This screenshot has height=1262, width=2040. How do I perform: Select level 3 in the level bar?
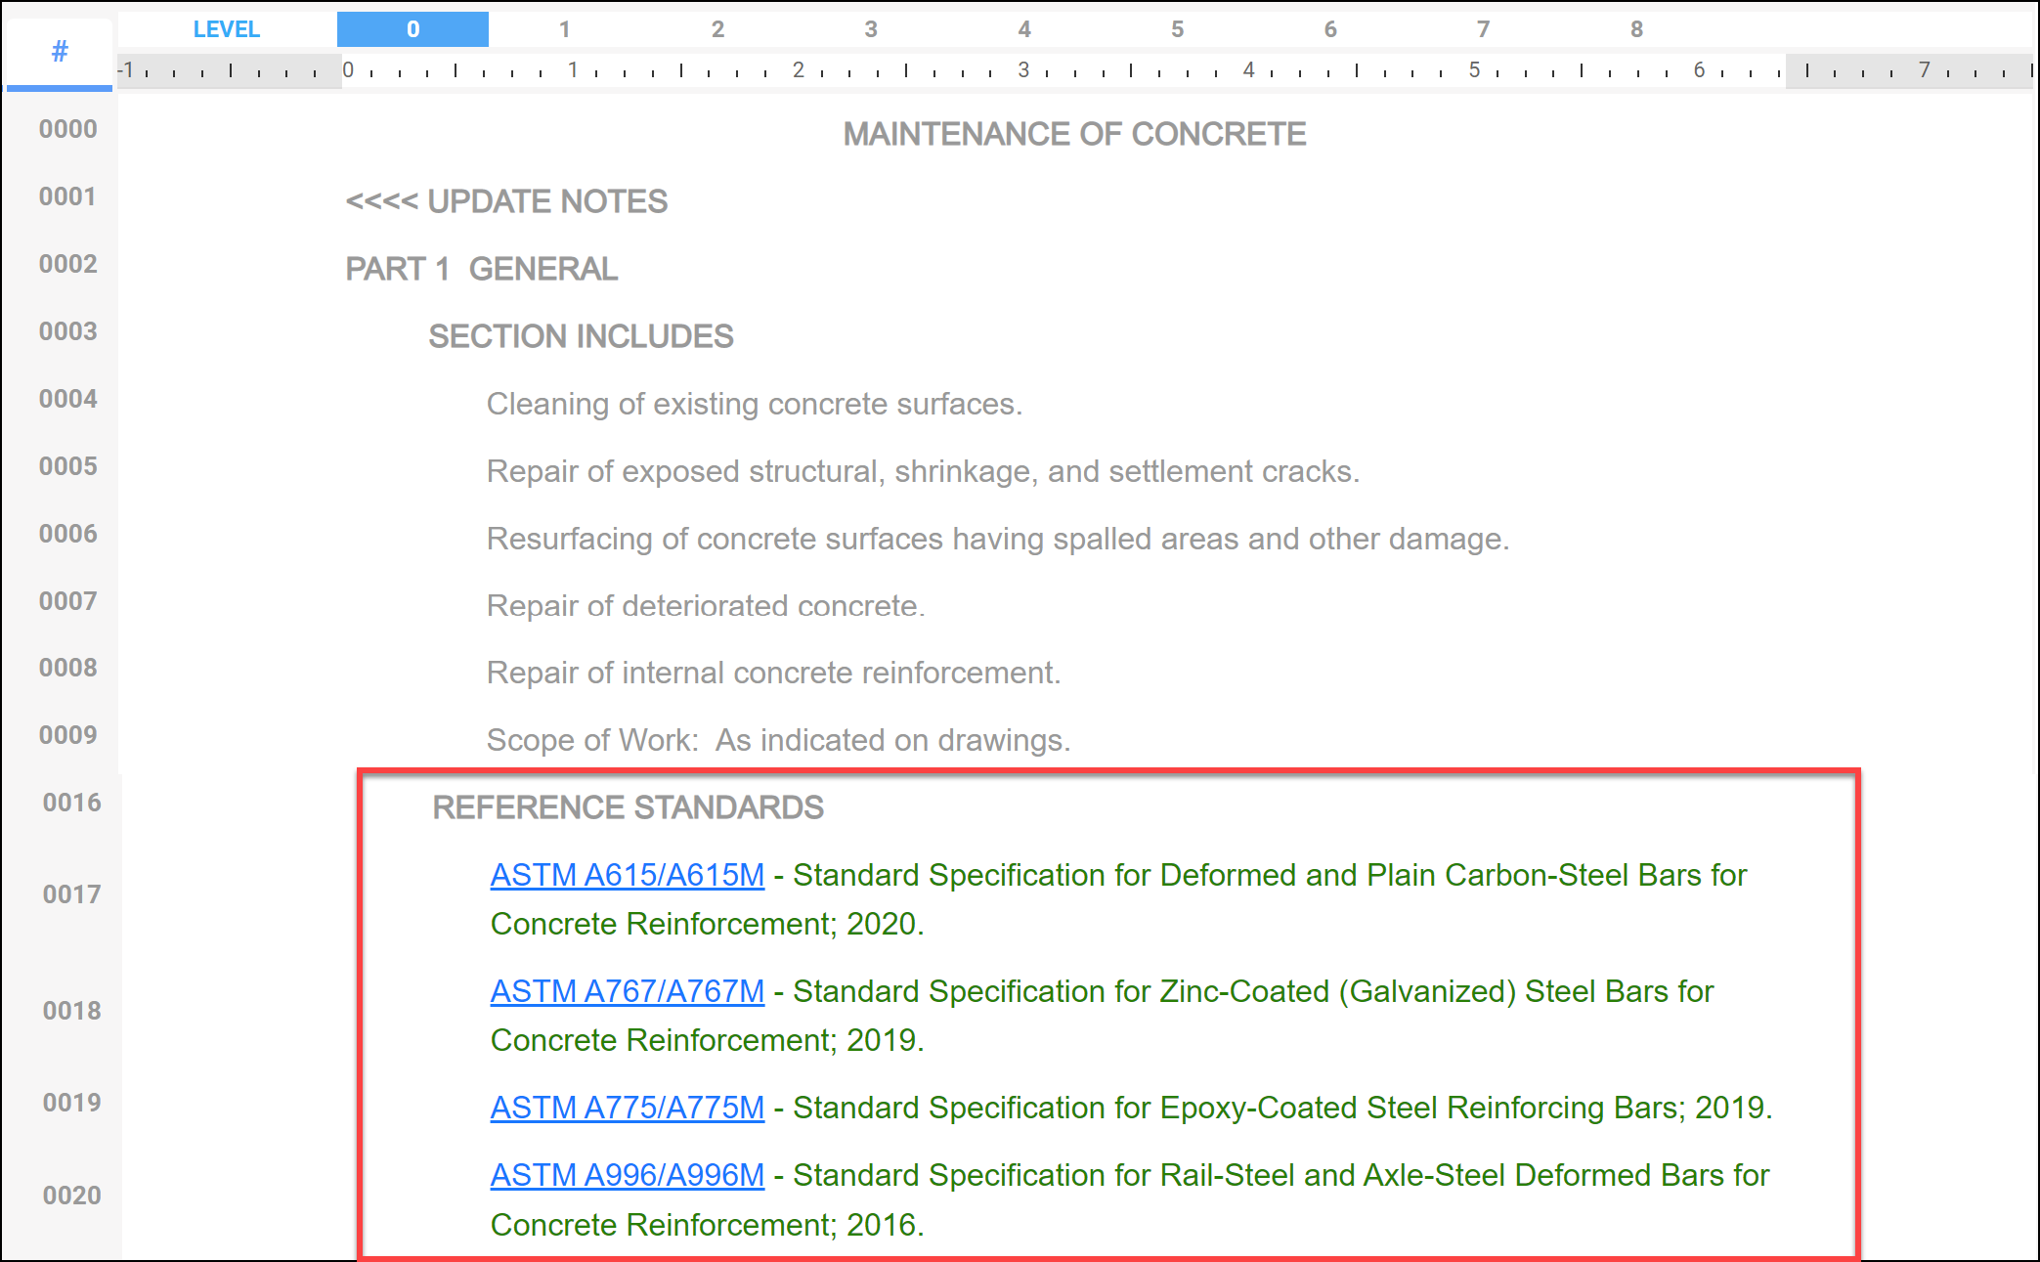pos(871,29)
